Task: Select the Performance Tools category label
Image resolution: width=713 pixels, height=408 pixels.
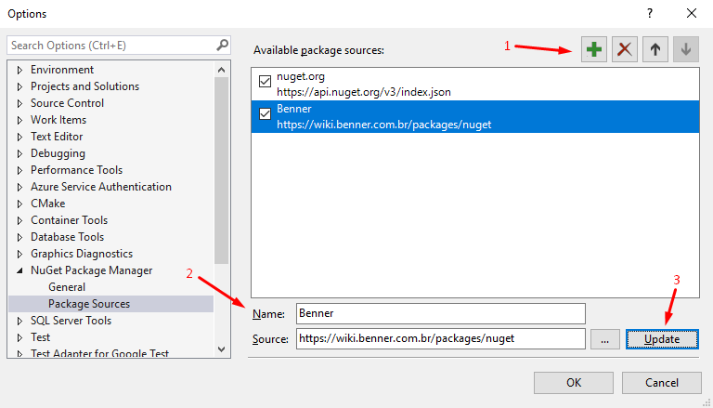Action: [x=76, y=170]
